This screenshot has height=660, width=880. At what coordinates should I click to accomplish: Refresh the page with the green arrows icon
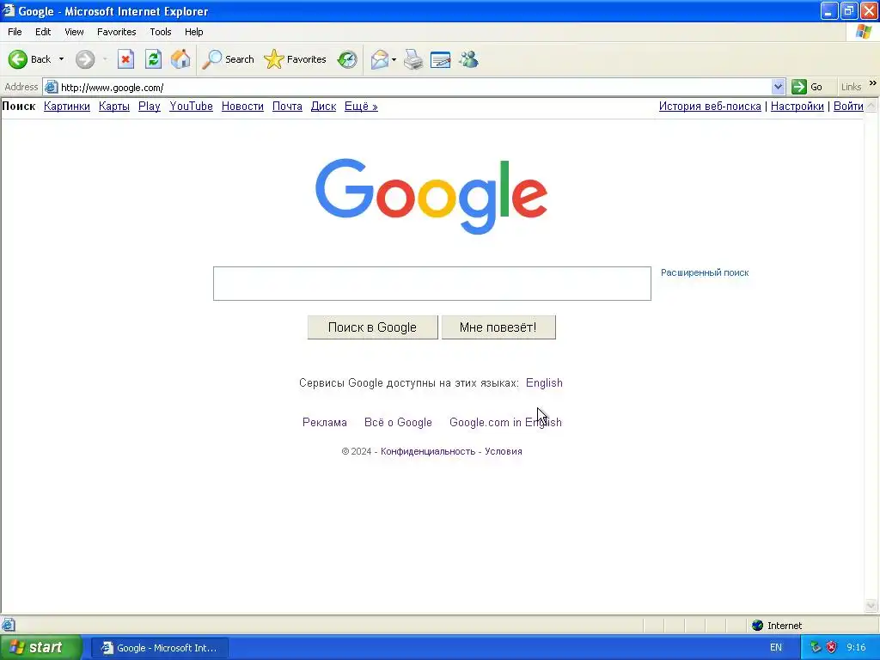click(153, 59)
